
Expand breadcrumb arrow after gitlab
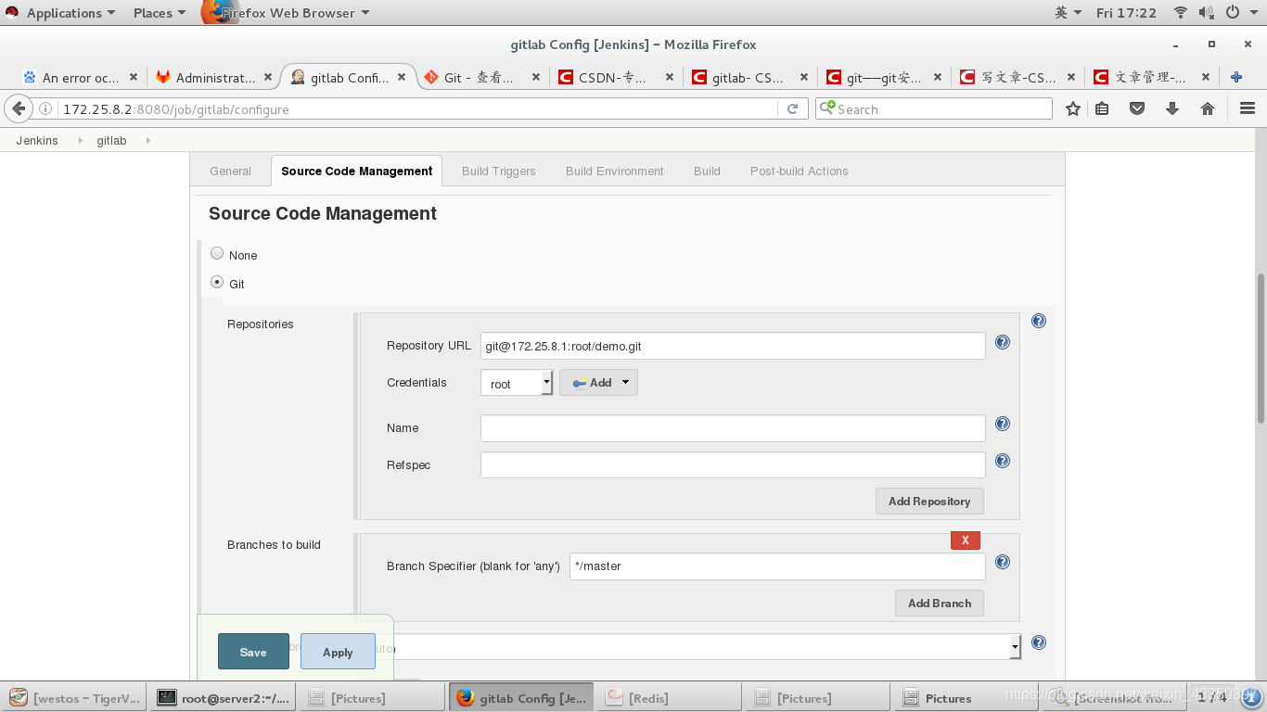click(x=147, y=141)
